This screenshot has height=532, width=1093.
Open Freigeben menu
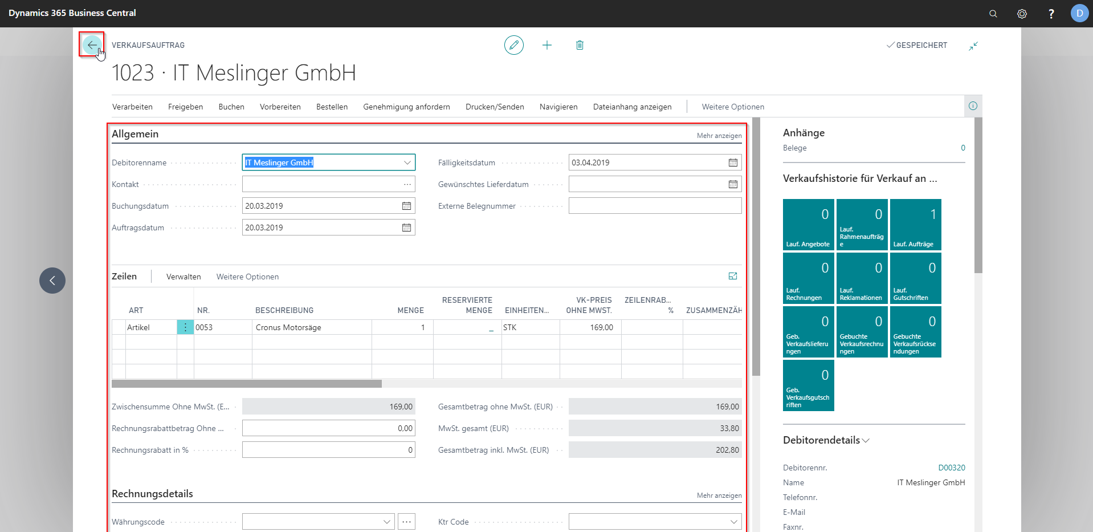(x=185, y=107)
